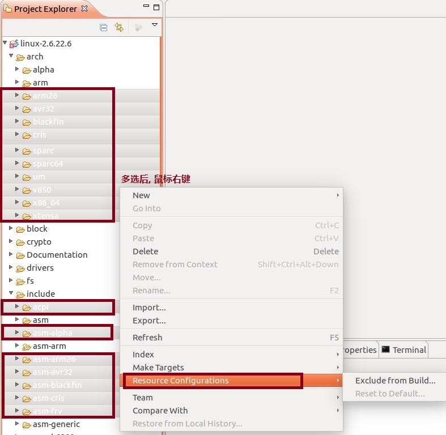This screenshot has height=435, width=446.
Task: Collapse the include folder node
Action: pyautogui.click(x=11, y=293)
